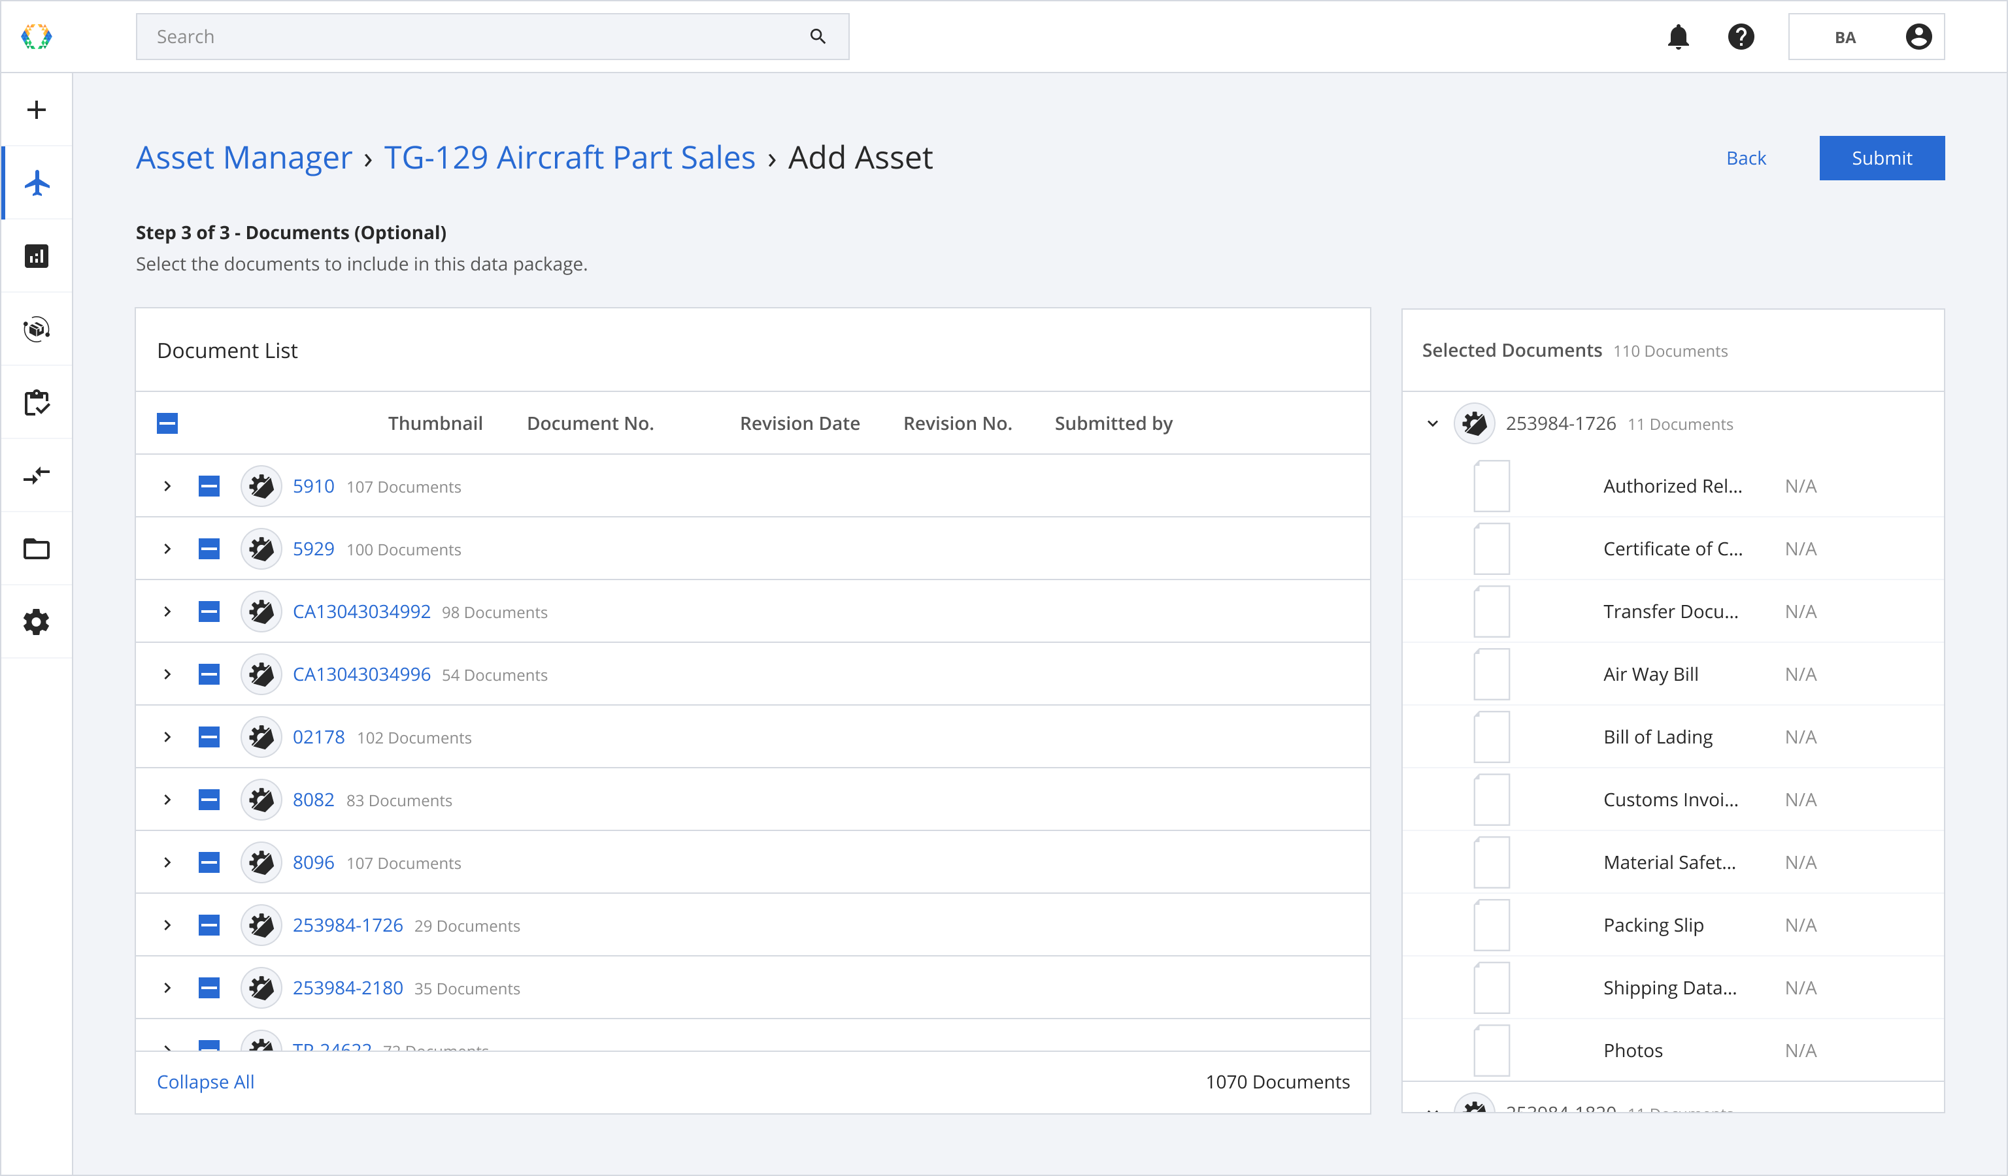Click the plus icon in the sidebar
This screenshot has width=2008, height=1176.
coord(37,110)
